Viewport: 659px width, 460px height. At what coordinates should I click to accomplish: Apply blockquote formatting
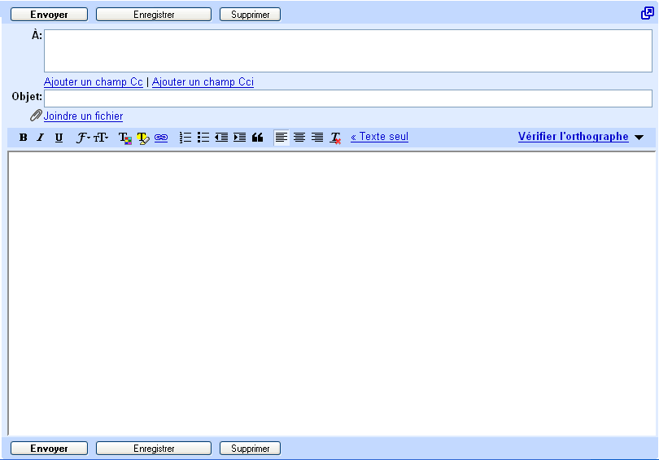click(258, 137)
